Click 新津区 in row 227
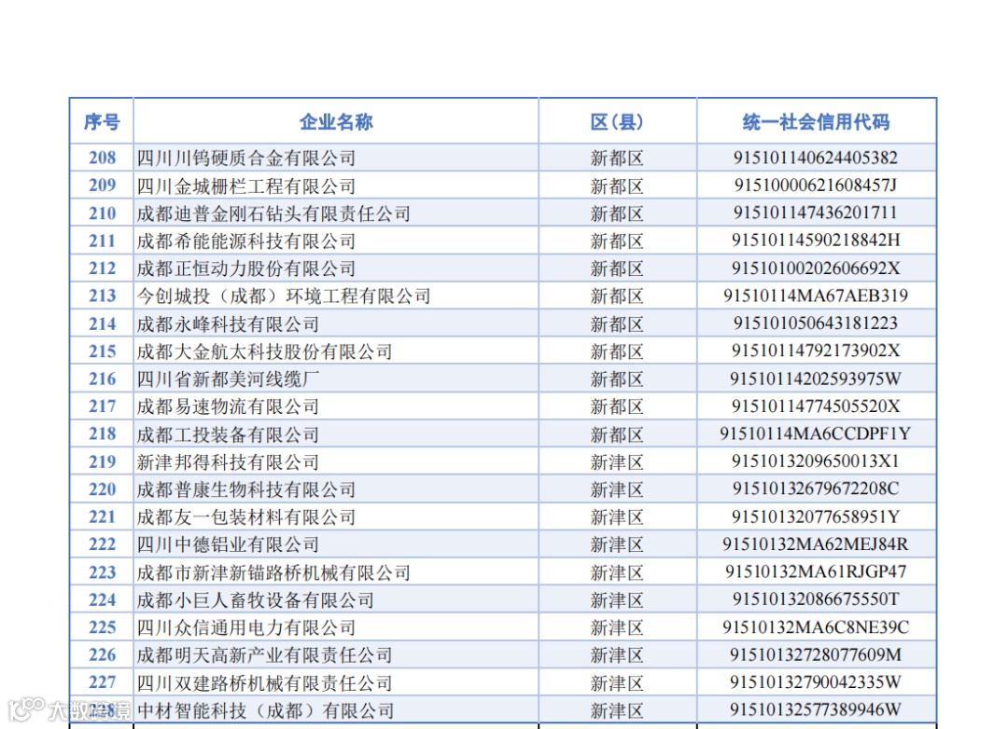1008x729 pixels. pyautogui.click(x=617, y=683)
